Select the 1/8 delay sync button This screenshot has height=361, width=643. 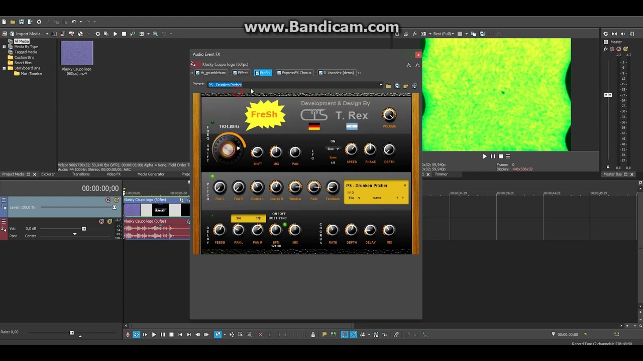[258, 218]
